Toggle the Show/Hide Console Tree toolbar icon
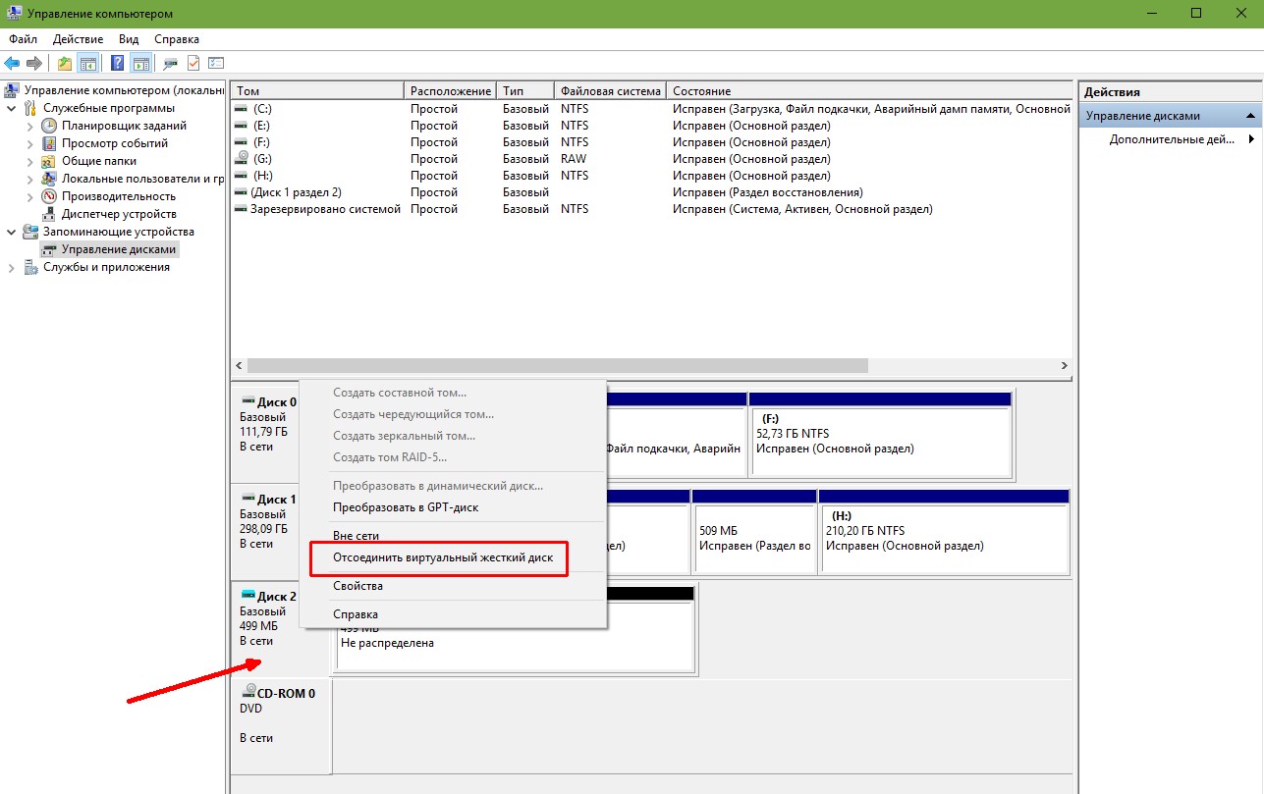The width and height of the screenshot is (1264, 794). coord(88,63)
